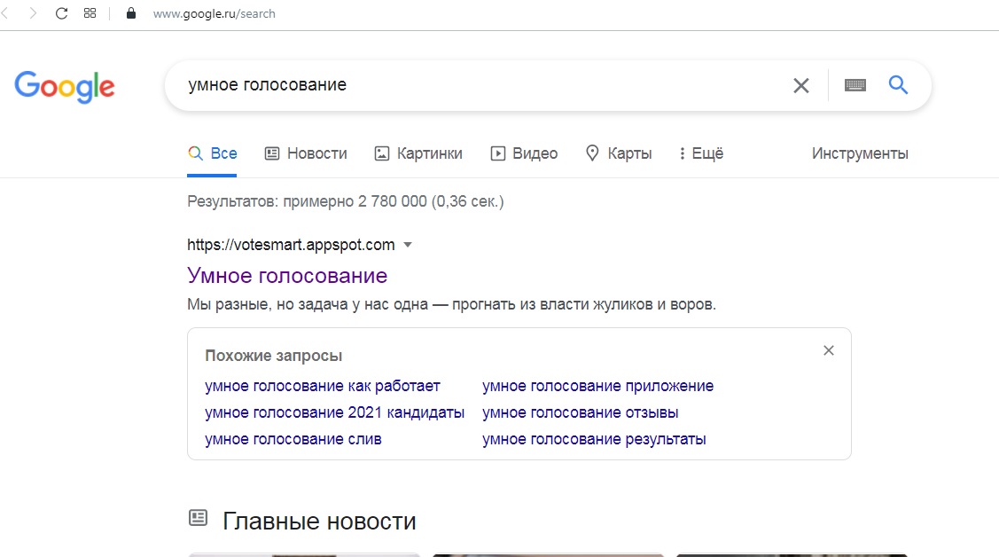Click the 'Мы разные, но задача' snippet text
999x557 pixels.
(451, 304)
